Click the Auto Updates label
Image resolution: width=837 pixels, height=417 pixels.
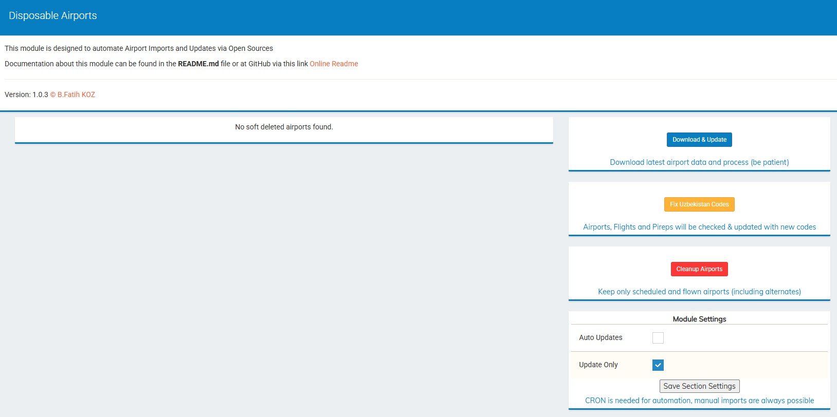[601, 337]
